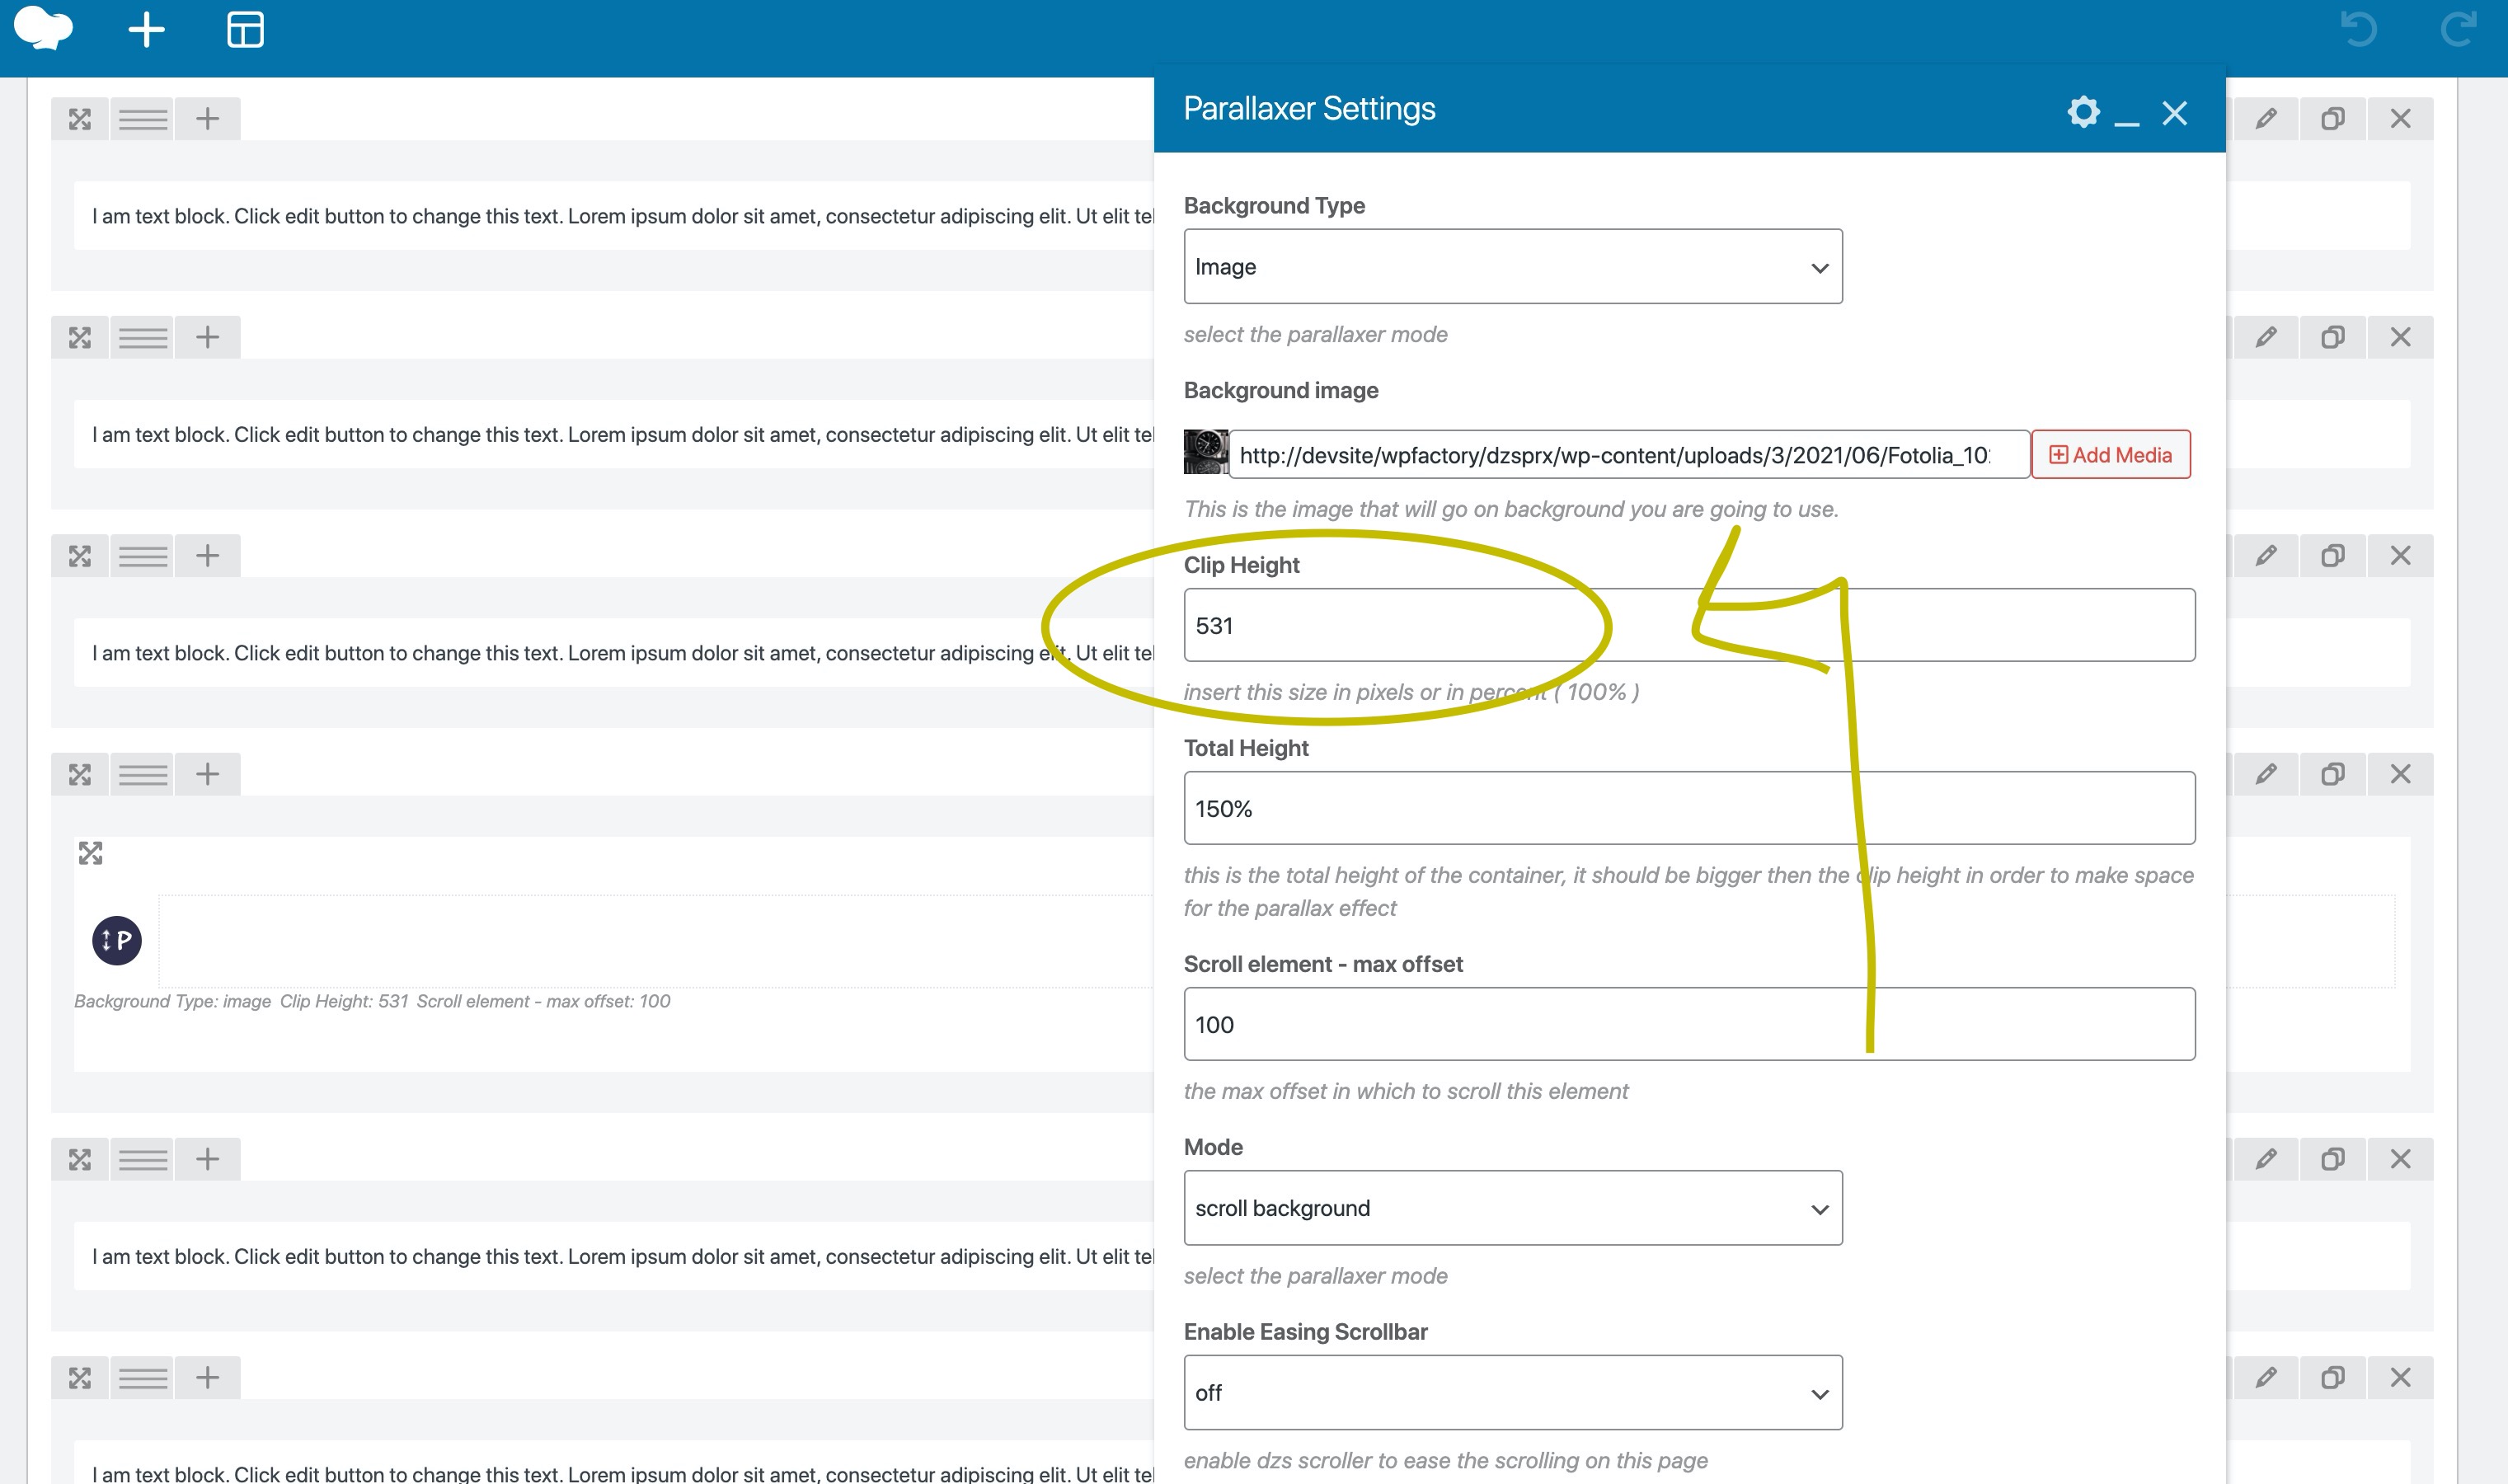Click the dark Parallaxer element icon
The height and width of the screenshot is (1484, 2508).
(x=117, y=940)
